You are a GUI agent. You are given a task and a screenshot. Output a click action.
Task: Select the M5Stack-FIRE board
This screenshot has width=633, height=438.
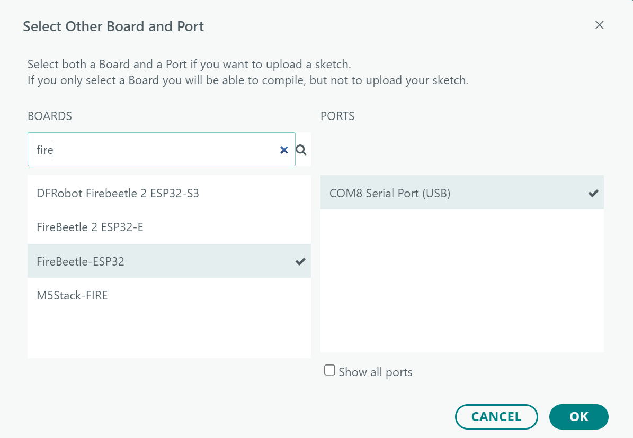click(72, 295)
